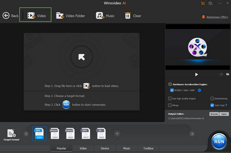The height and width of the screenshot is (153, 231).
Task: Enable Use High Quality Engine
Action: (x=170, y=98)
